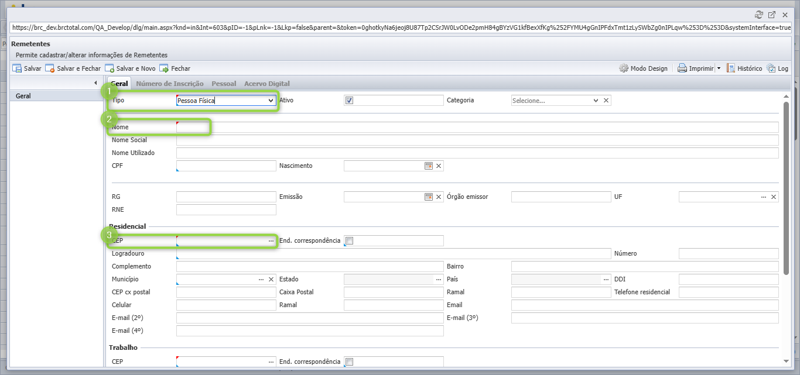The image size is (800, 375).
Task: Check Trabalho End. correspondência box
Action: [350, 362]
